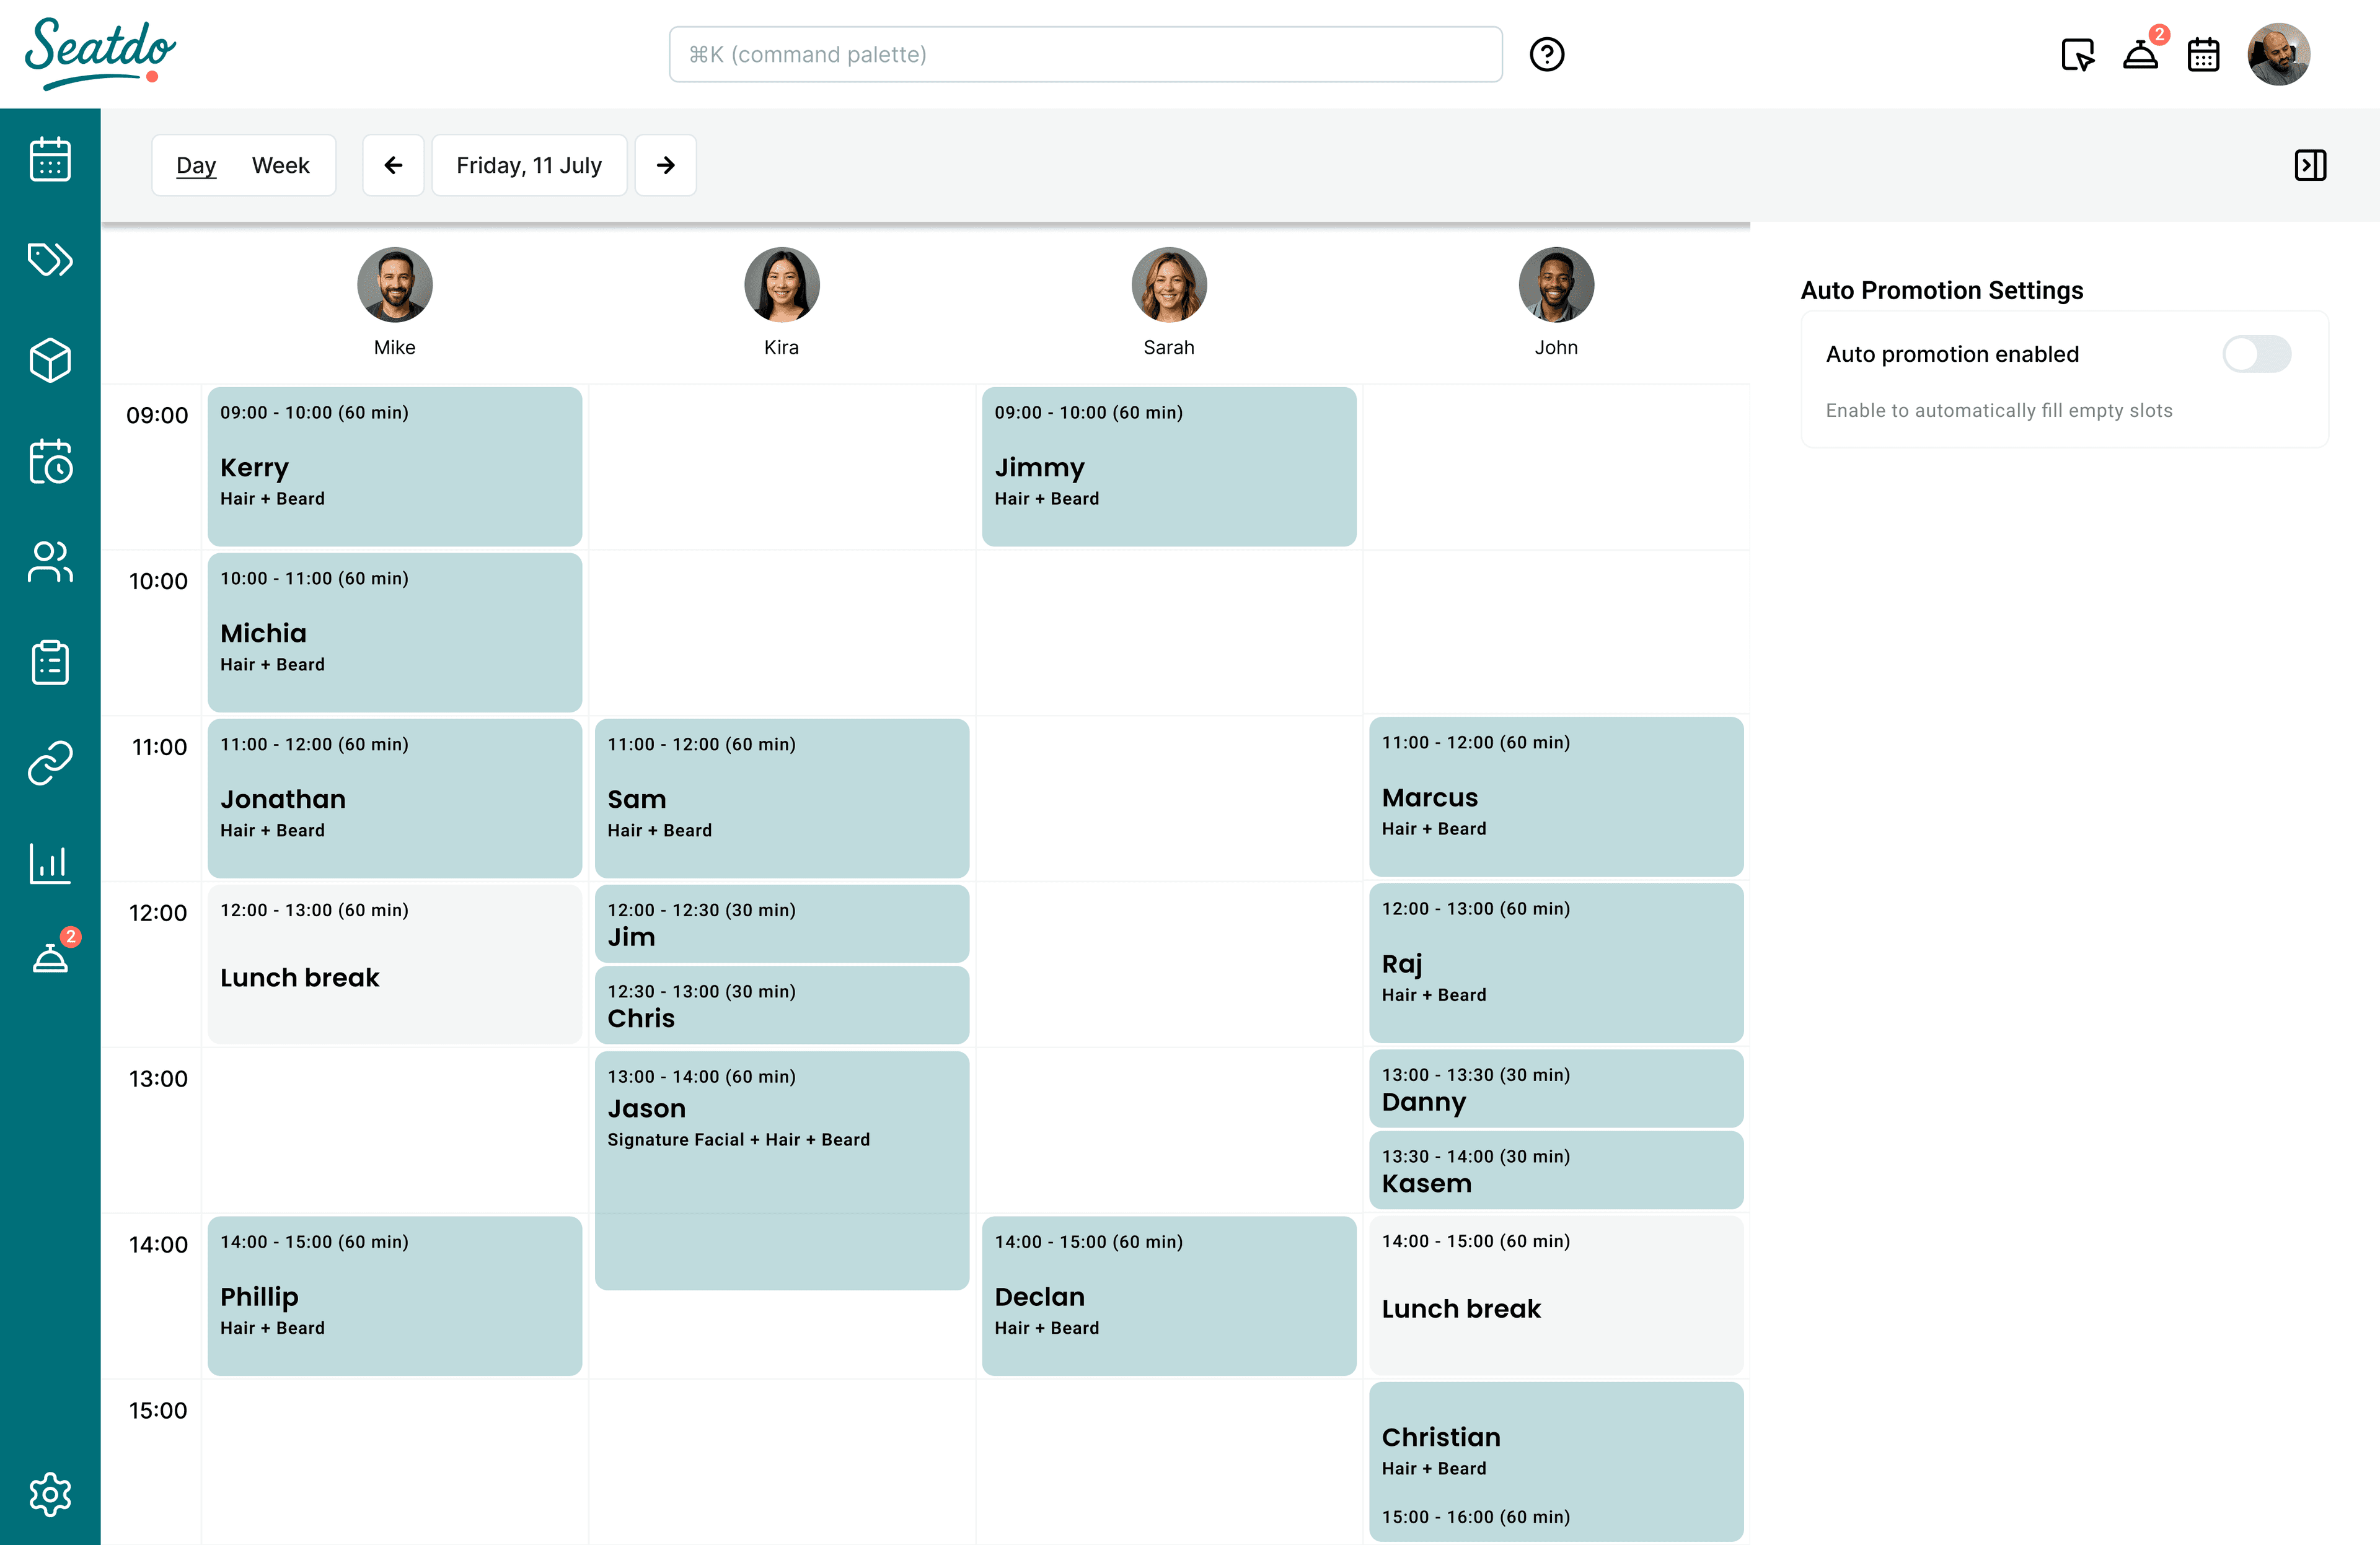Open the link chain sidebar icon
This screenshot has width=2380, height=1545.
point(50,763)
